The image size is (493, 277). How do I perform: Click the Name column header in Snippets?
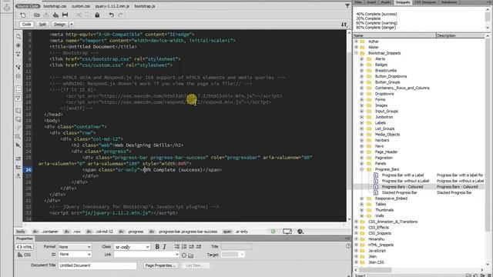(x=394, y=35)
